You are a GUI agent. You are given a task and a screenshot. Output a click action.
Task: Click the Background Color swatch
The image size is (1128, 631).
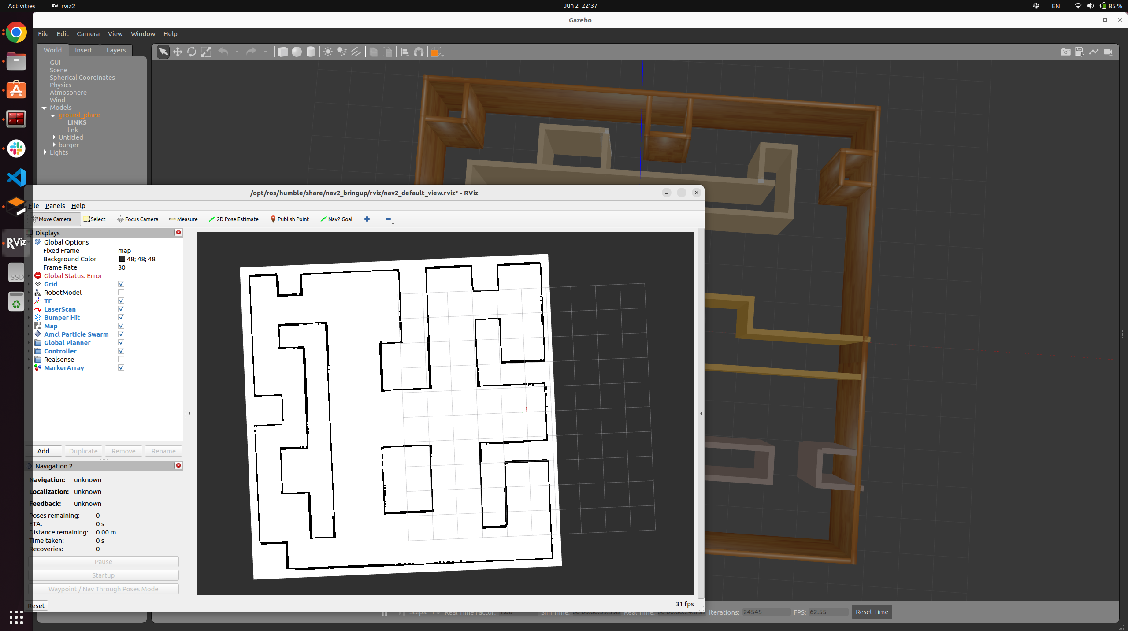pos(122,259)
